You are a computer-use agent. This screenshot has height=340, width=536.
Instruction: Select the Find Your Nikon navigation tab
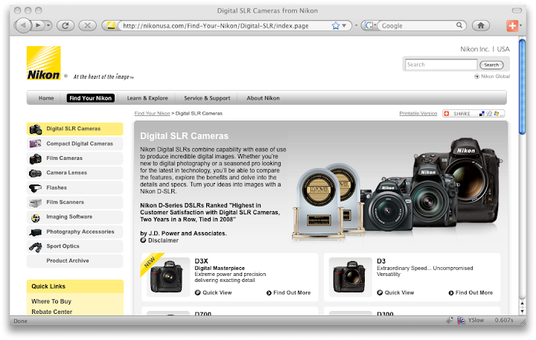coord(91,98)
